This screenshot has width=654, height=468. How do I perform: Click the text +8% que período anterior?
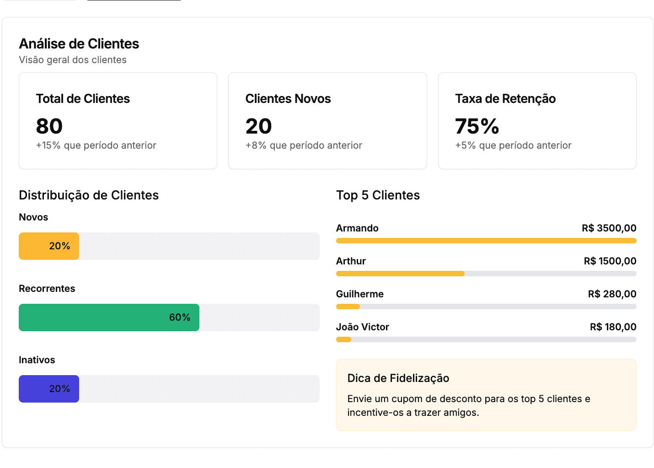pos(304,145)
